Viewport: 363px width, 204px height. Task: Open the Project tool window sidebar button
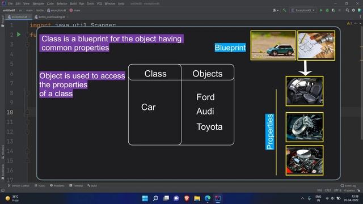pos(2,22)
